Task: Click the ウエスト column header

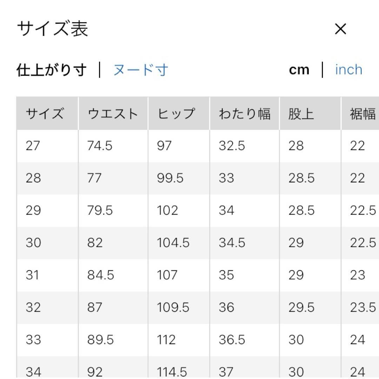Action: coord(113,114)
